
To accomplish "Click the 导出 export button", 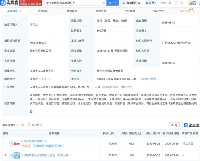I will [176, 125].
